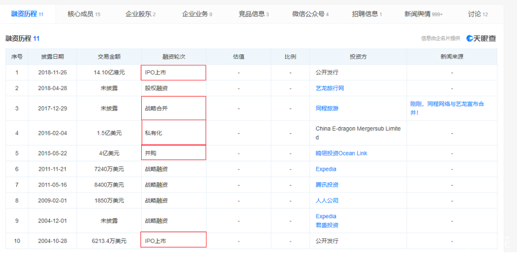Open Expedia link in the 2004-12-01 row

pos(326,216)
